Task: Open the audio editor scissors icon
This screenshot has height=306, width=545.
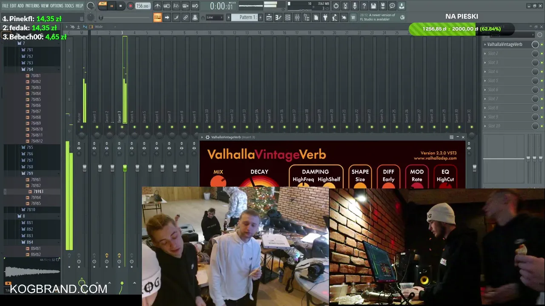Action: pos(345,6)
